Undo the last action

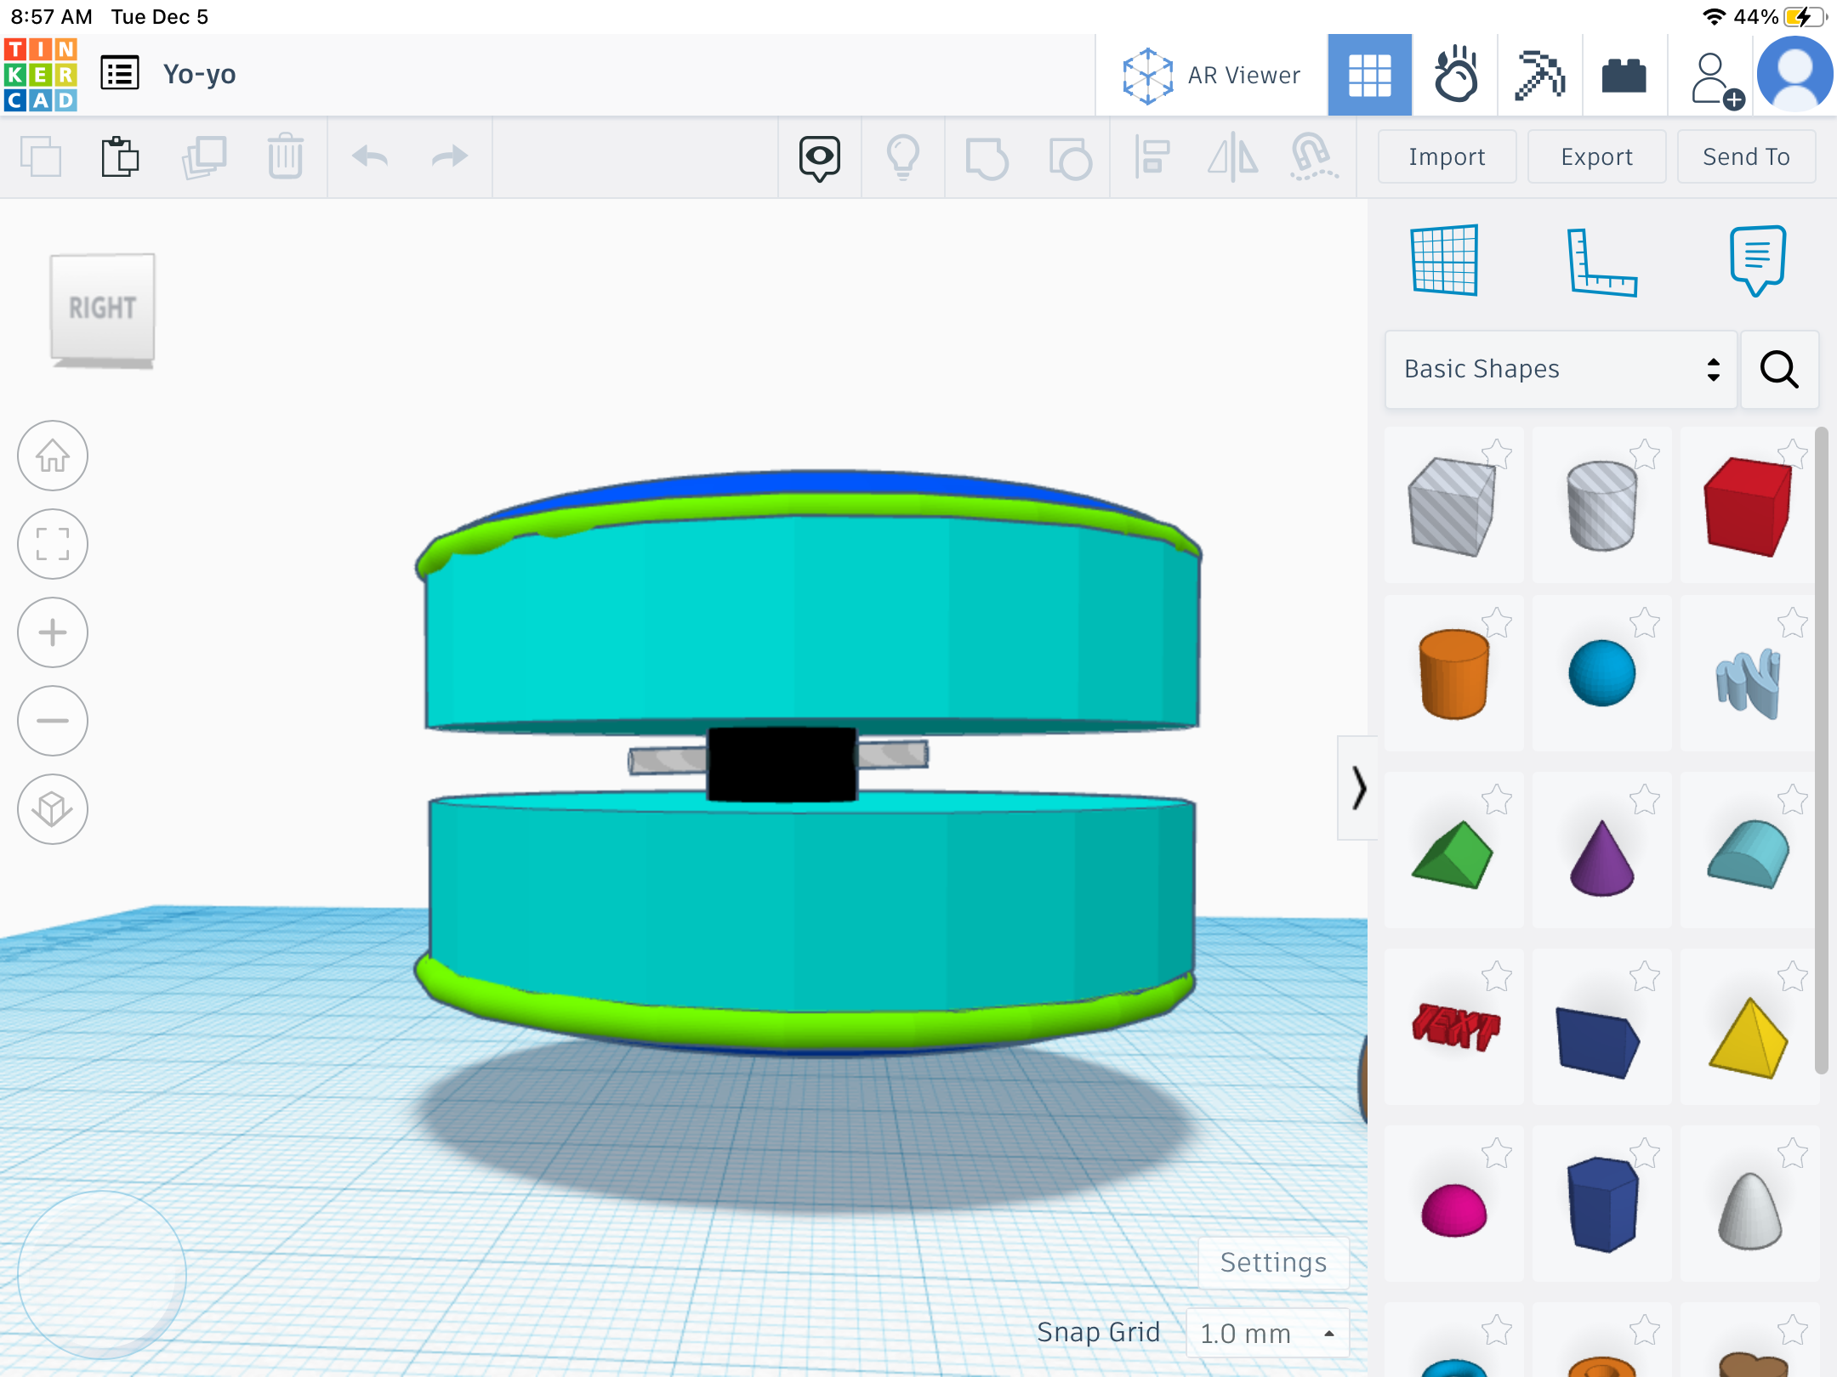coord(370,156)
